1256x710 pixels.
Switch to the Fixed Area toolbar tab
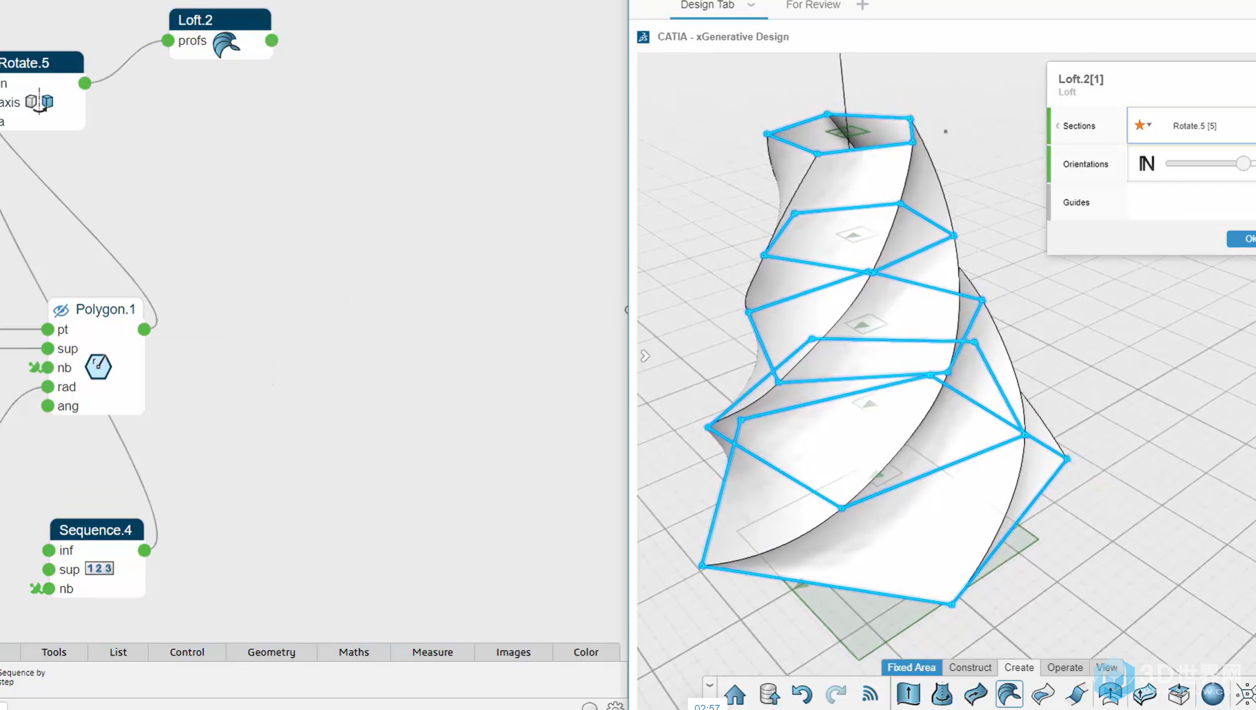click(911, 668)
